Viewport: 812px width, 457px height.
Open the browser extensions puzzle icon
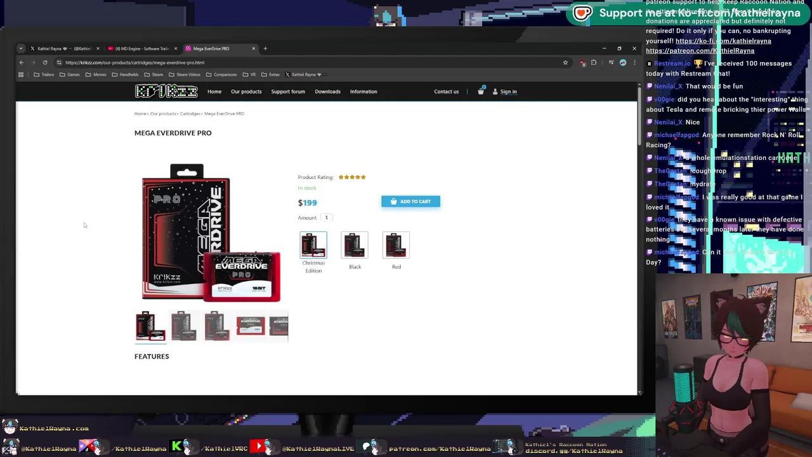[594, 62]
